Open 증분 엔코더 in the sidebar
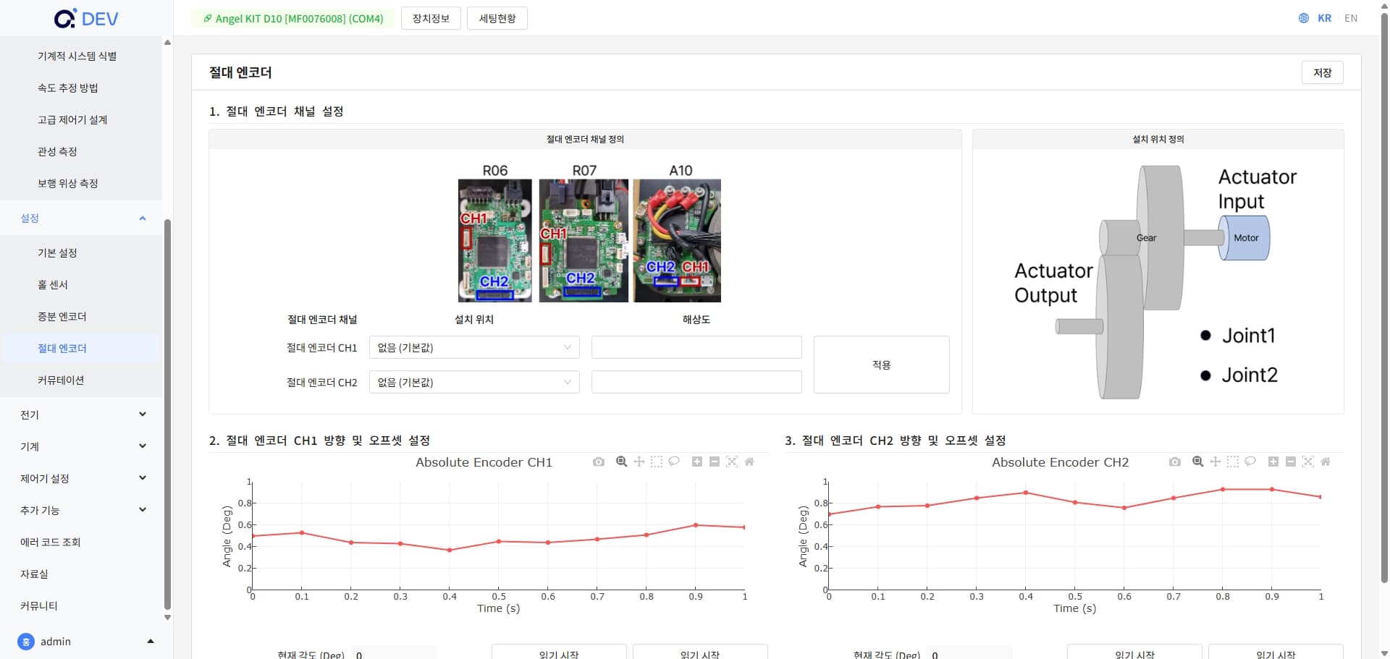1390x659 pixels. 62,316
